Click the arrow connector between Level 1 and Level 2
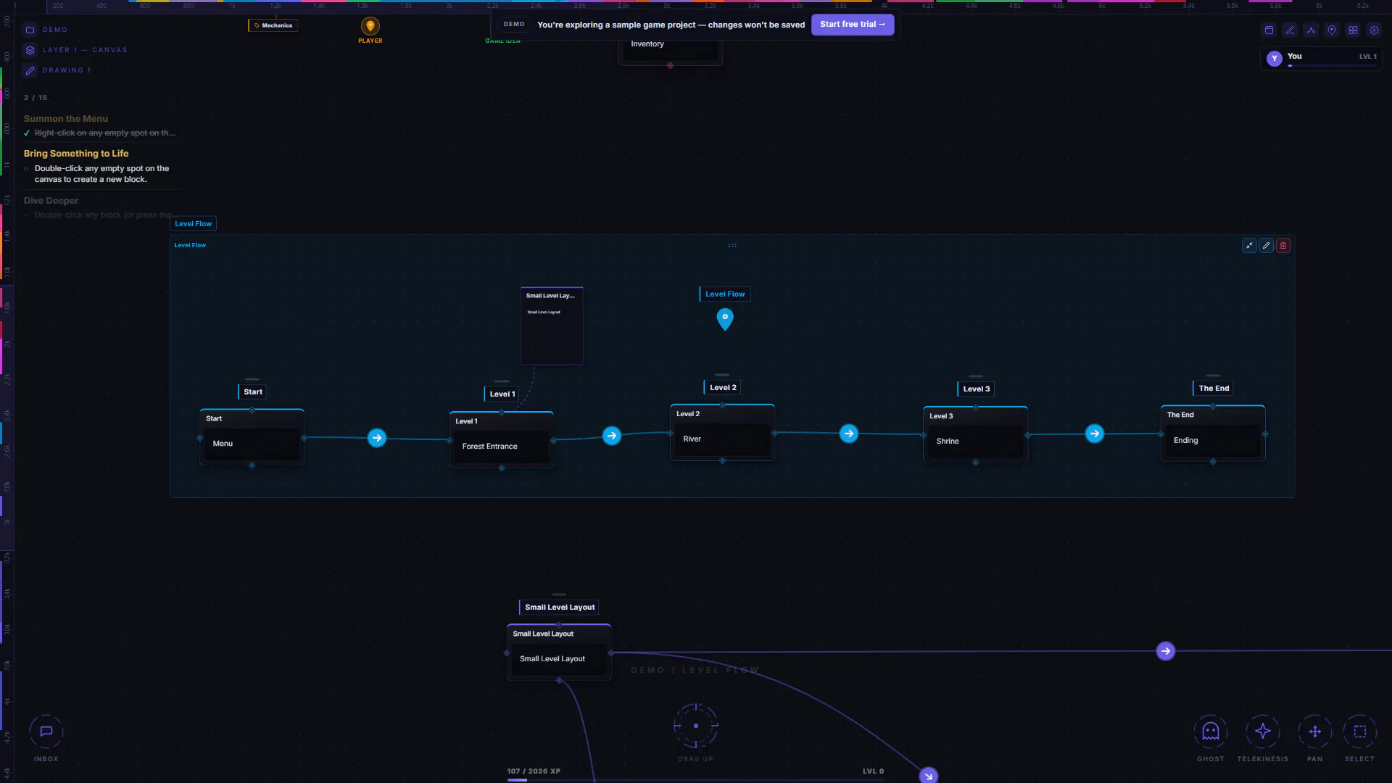This screenshot has width=1392, height=783. (612, 436)
